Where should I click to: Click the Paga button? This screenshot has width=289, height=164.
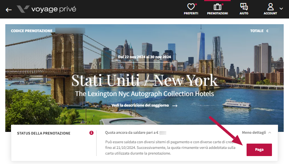[x=259, y=150]
